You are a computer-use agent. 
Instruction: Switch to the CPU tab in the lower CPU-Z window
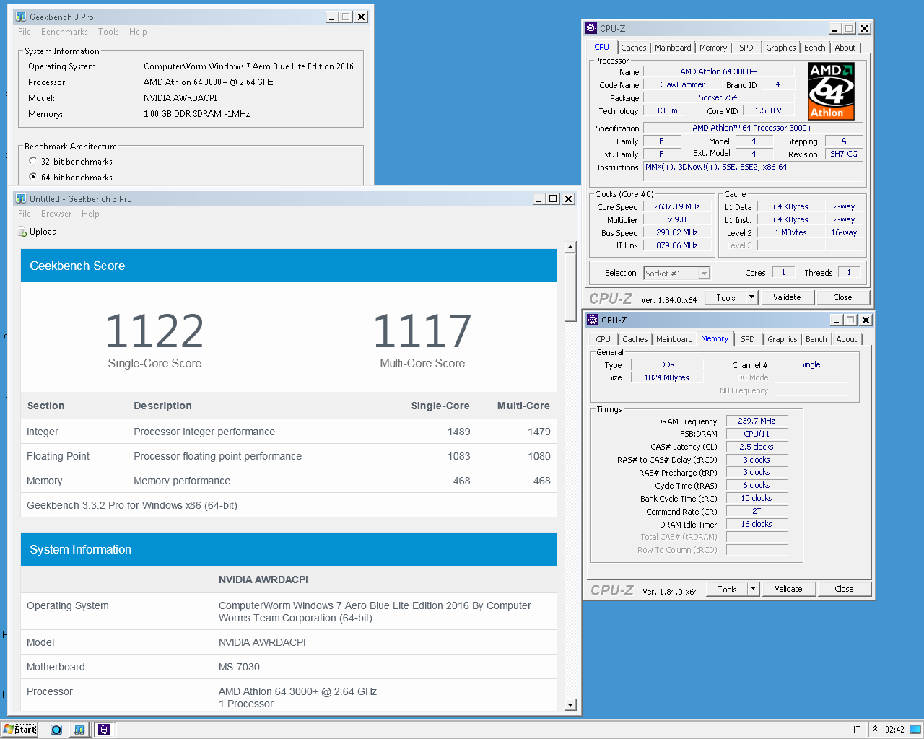click(603, 339)
